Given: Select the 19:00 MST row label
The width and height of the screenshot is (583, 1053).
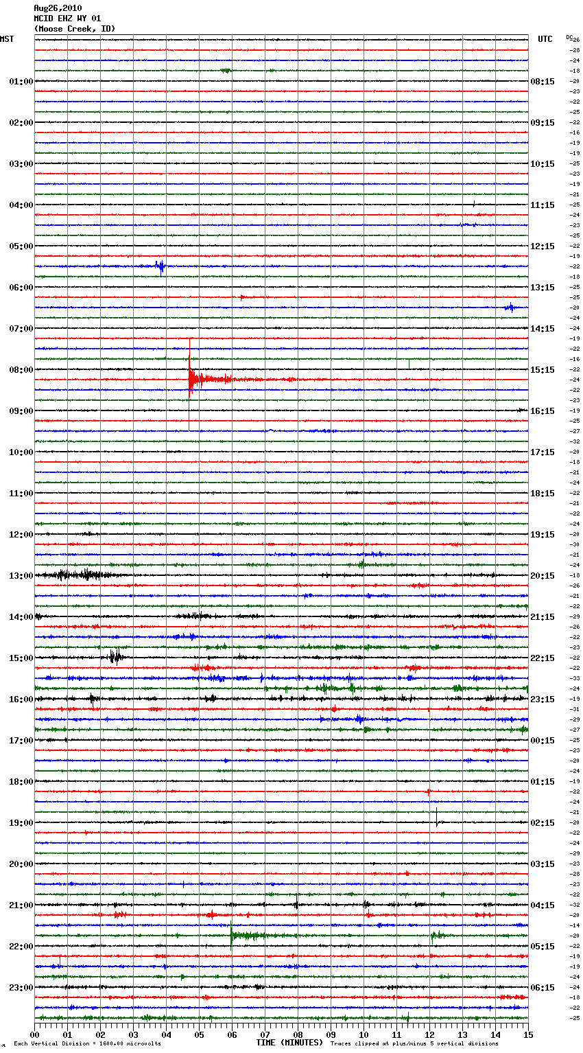Looking at the screenshot, I should (21, 823).
